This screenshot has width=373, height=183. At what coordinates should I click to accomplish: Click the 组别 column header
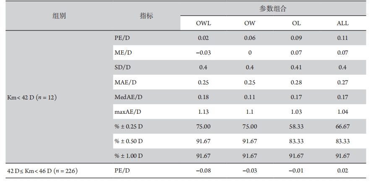[x=59, y=16]
